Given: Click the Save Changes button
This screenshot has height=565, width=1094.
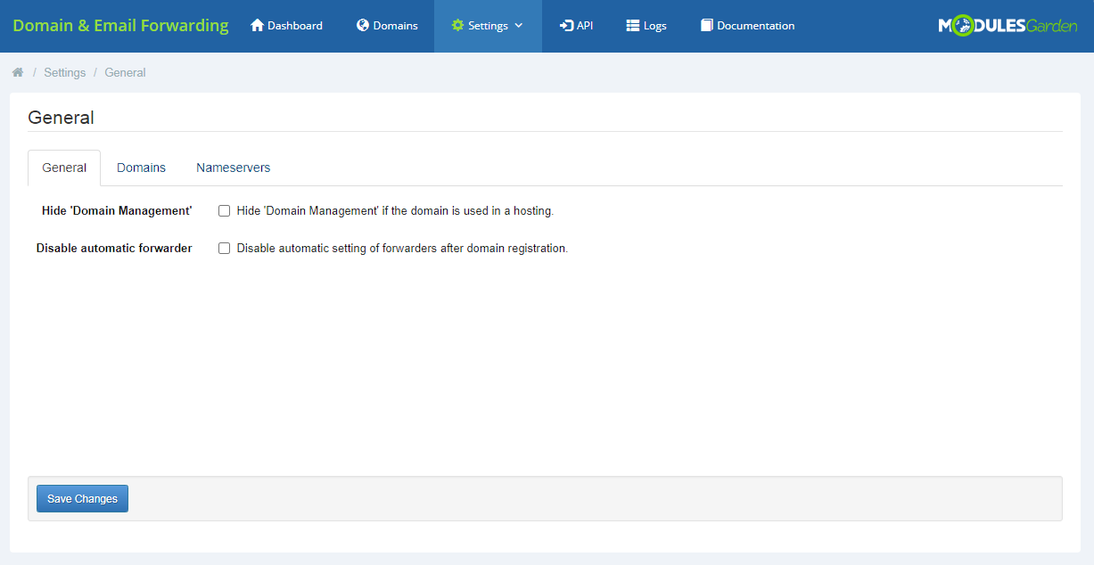Looking at the screenshot, I should coord(82,498).
